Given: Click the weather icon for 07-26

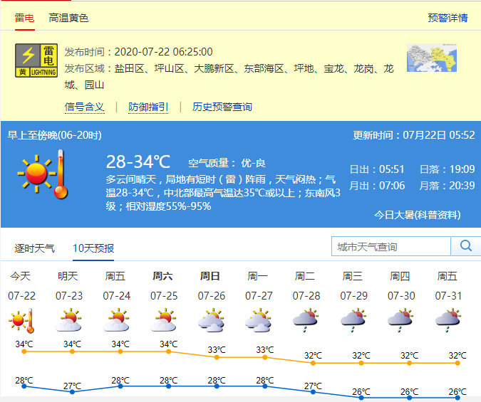Looking at the screenshot, I should click(x=212, y=321).
